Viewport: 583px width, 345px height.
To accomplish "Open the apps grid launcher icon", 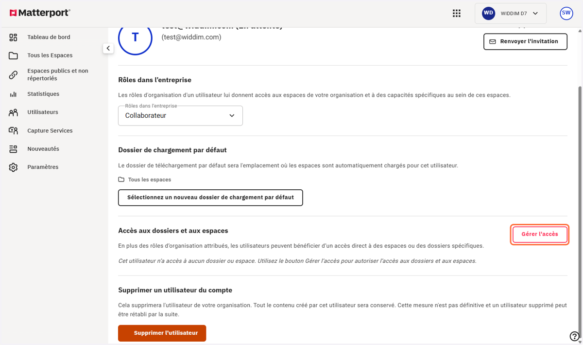I will coord(457,14).
